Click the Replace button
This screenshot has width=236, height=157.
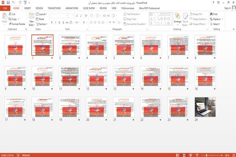point(216,19)
